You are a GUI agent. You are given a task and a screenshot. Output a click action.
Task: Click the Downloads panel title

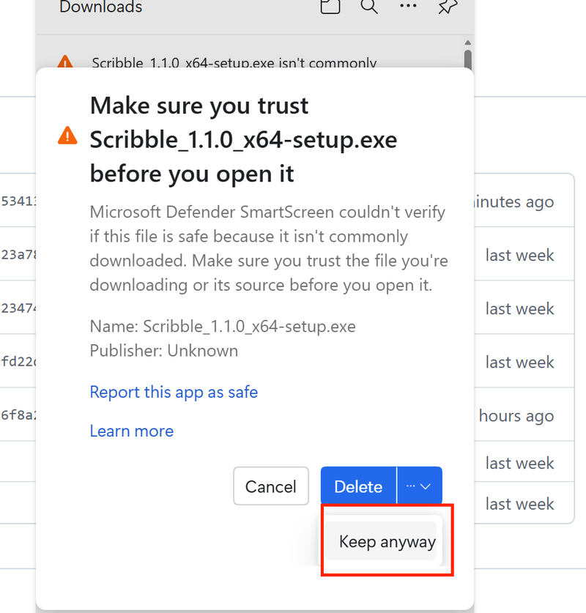point(101,7)
